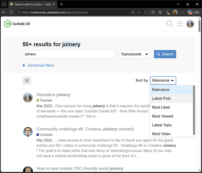This screenshot has height=173, width=202.
Task: Open the hamburger menu in site header
Action: (x=180, y=24)
